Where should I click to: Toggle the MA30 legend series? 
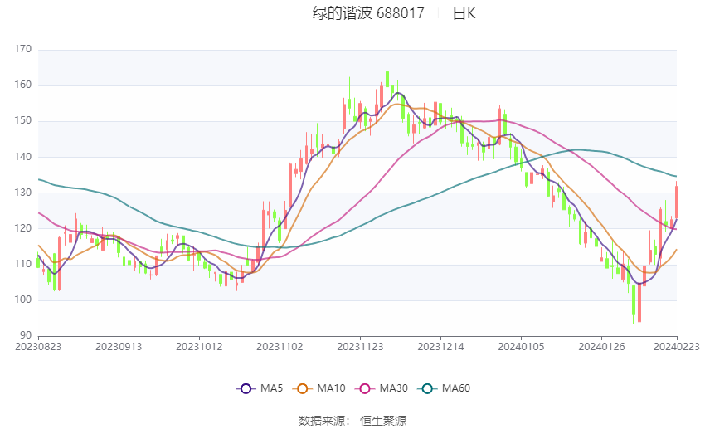382,388
